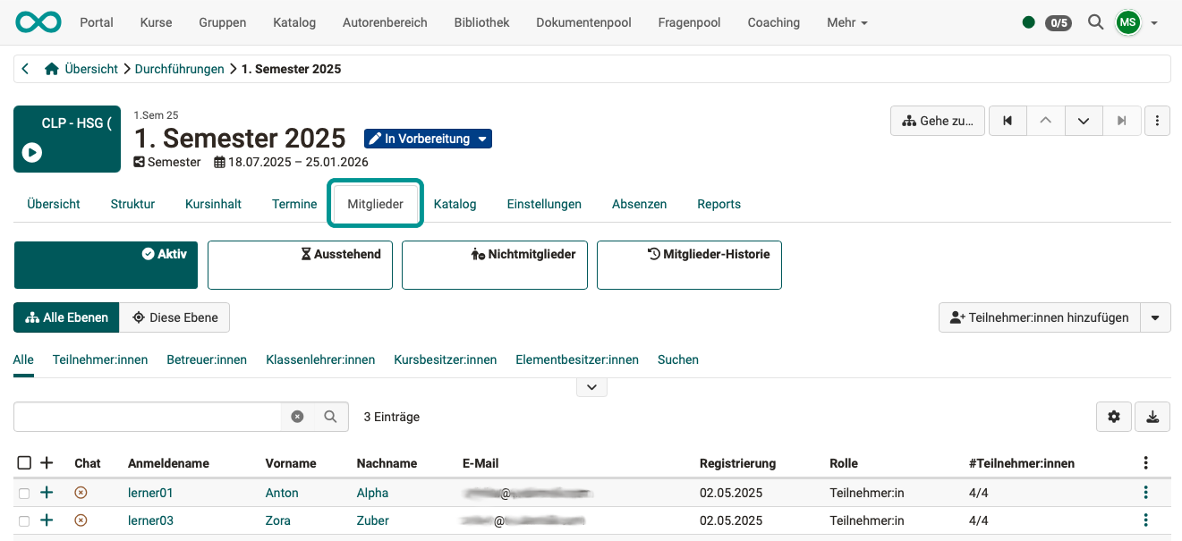Click the home icon in the breadcrumb

point(51,68)
